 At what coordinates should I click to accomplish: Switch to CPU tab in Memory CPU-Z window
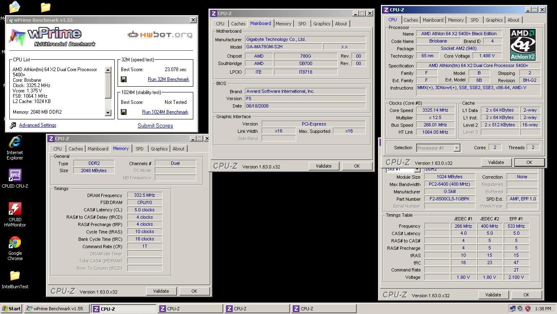[x=57, y=149]
